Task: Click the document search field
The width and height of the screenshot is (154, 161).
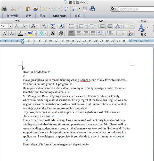Action: (136, 9)
